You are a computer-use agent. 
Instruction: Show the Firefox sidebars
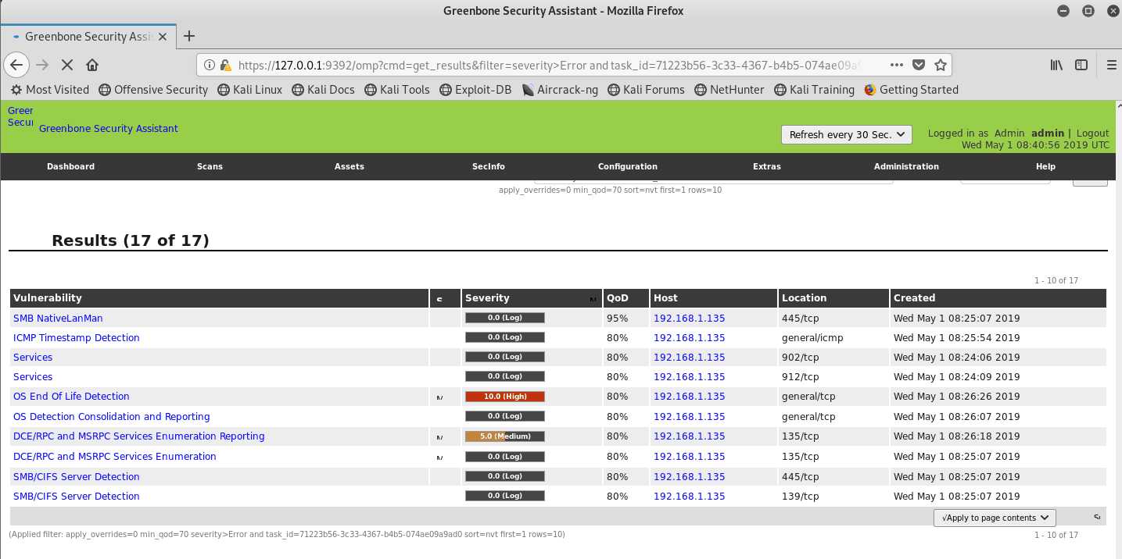click(1081, 65)
